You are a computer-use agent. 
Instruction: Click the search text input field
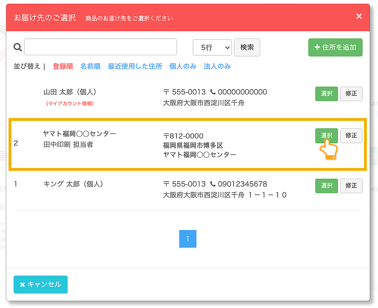point(100,47)
